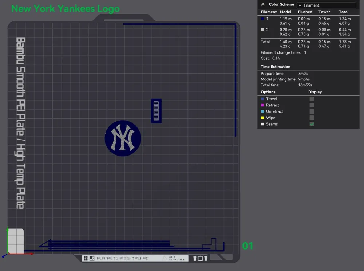Click the Total row label

[x=265, y=42]
